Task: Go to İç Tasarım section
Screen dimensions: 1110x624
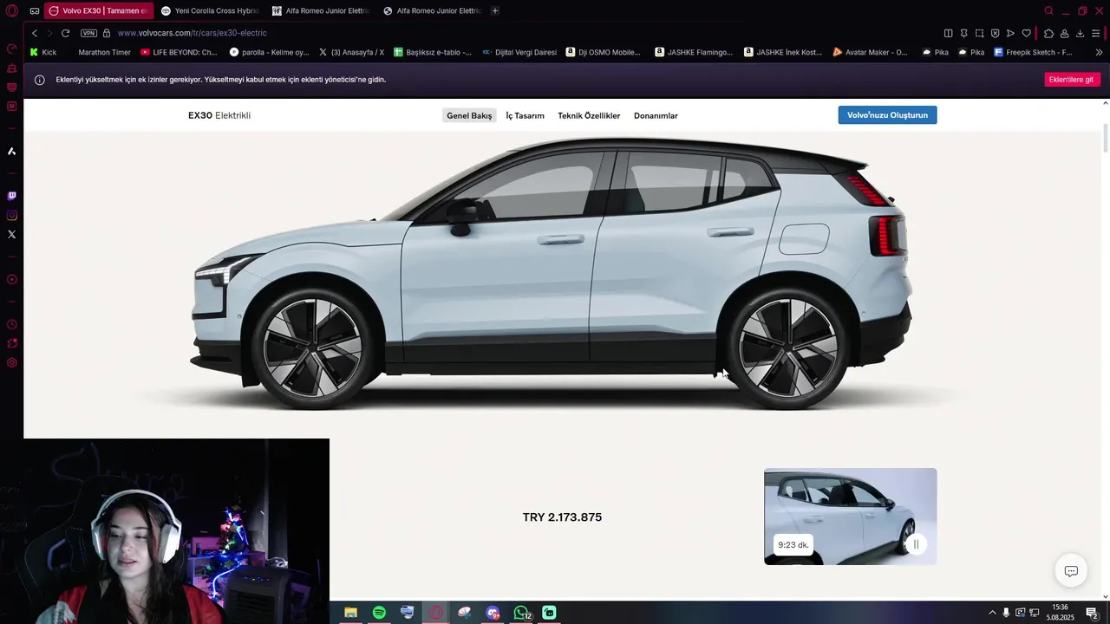Action: (x=525, y=115)
